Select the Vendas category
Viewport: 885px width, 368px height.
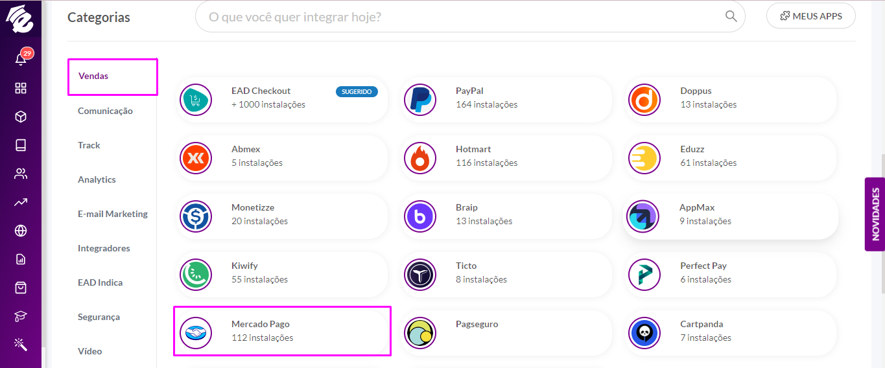point(113,76)
